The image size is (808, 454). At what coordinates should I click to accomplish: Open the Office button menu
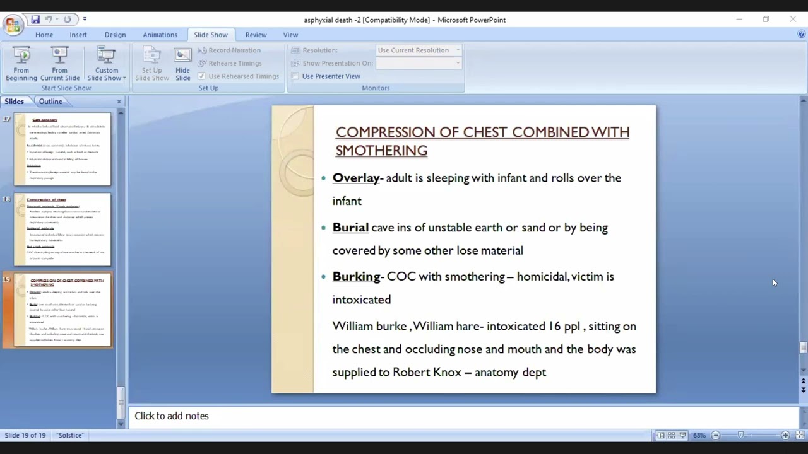point(12,25)
